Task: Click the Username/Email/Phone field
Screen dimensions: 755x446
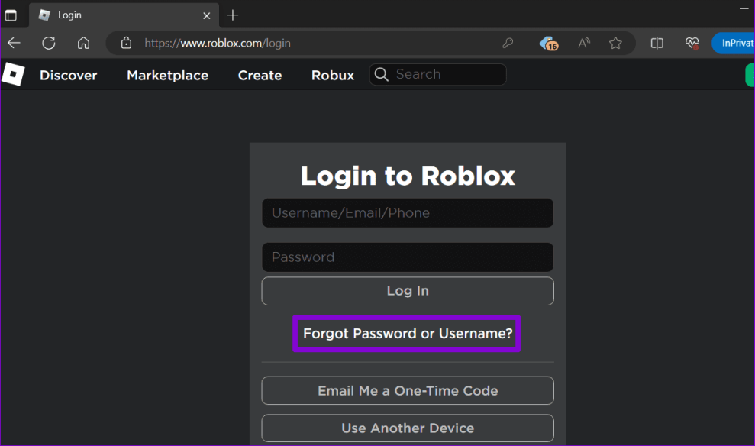Action: pos(408,213)
